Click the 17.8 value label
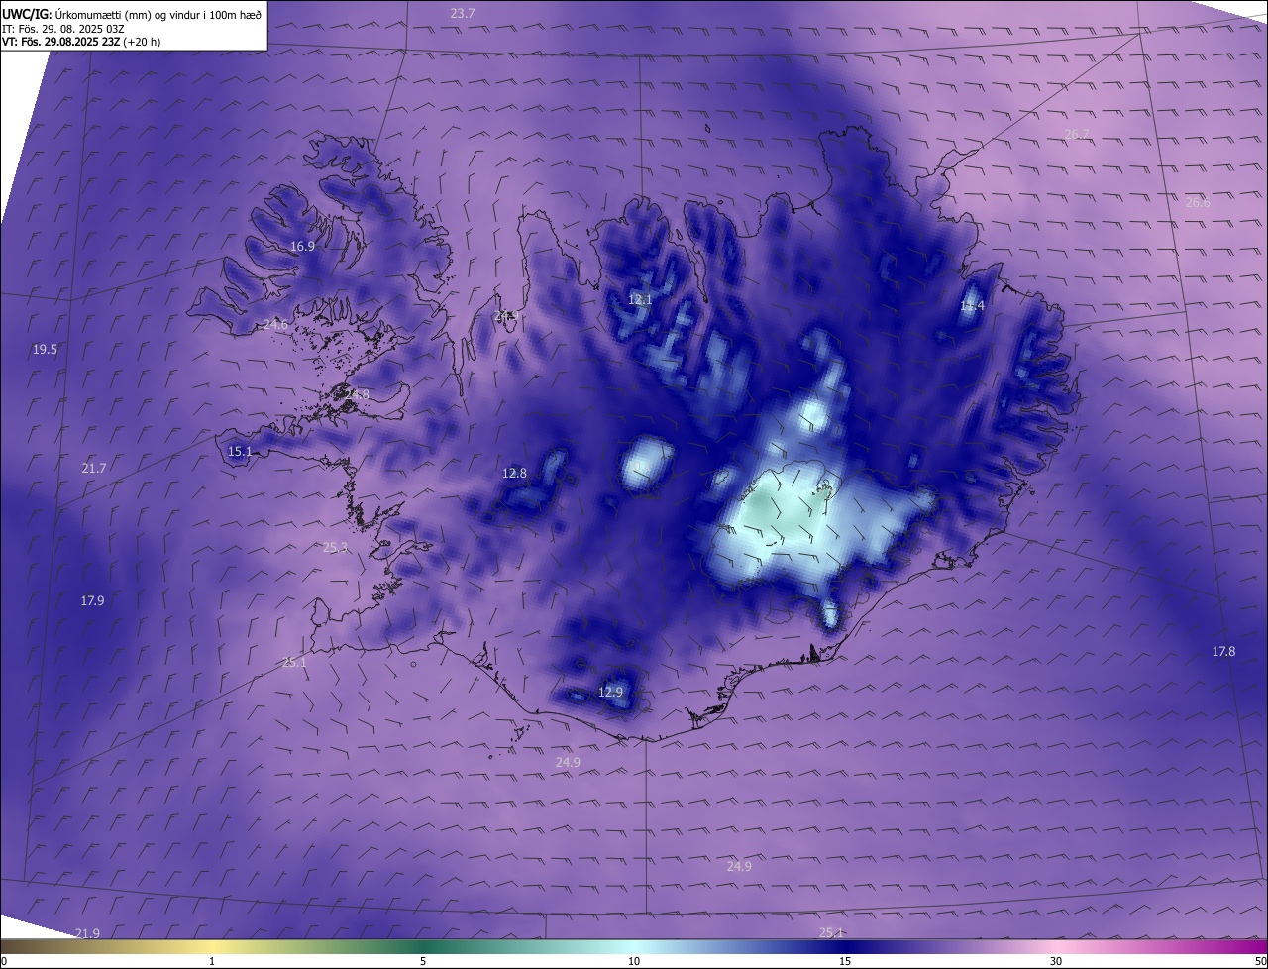This screenshot has width=1268, height=969. coord(1223,651)
